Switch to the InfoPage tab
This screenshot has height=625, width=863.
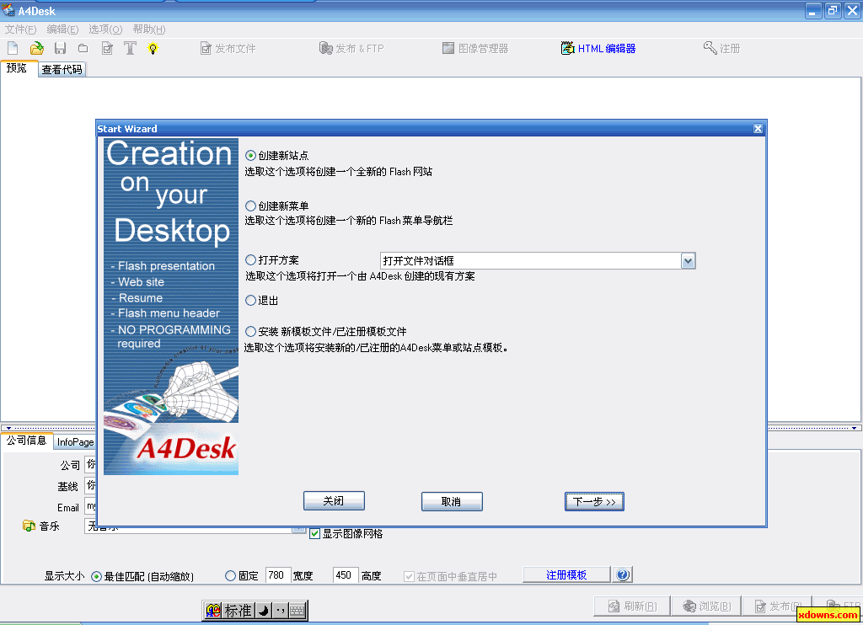tap(75, 441)
